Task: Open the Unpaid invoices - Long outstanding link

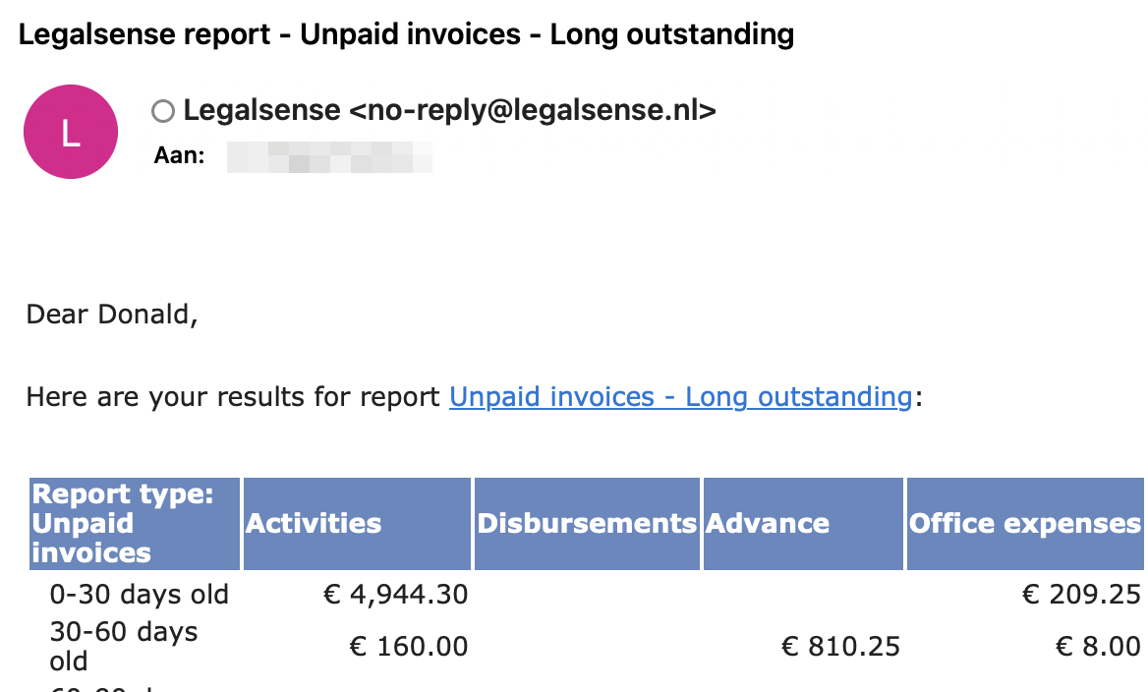Action: click(680, 397)
